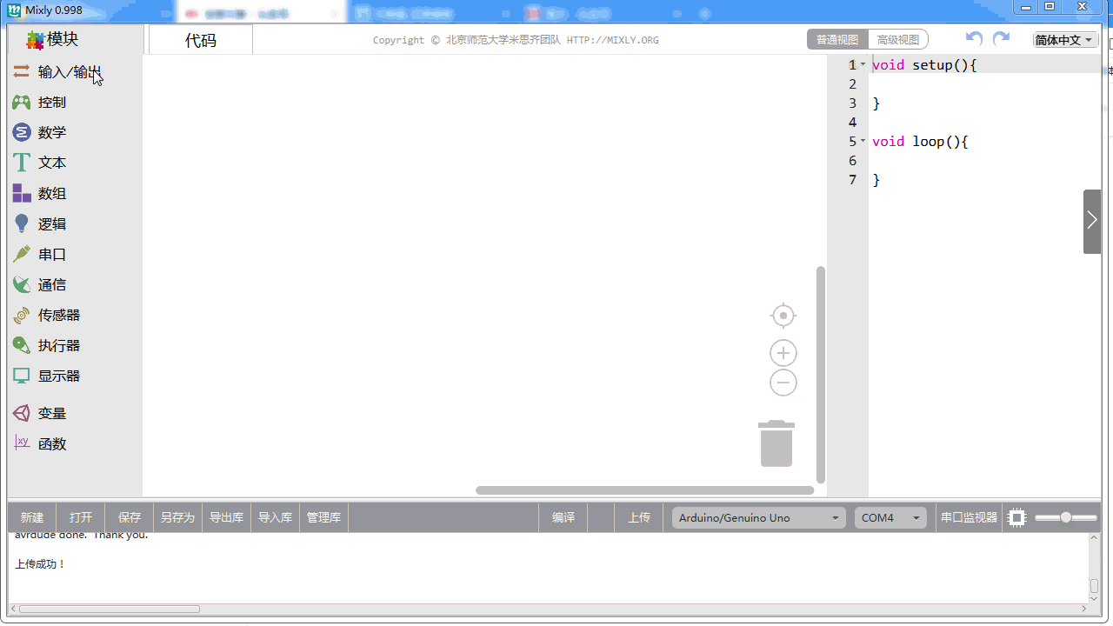Open the Arduino/Genuino Uno board dropdown
1113x626 pixels.
pos(758,518)
